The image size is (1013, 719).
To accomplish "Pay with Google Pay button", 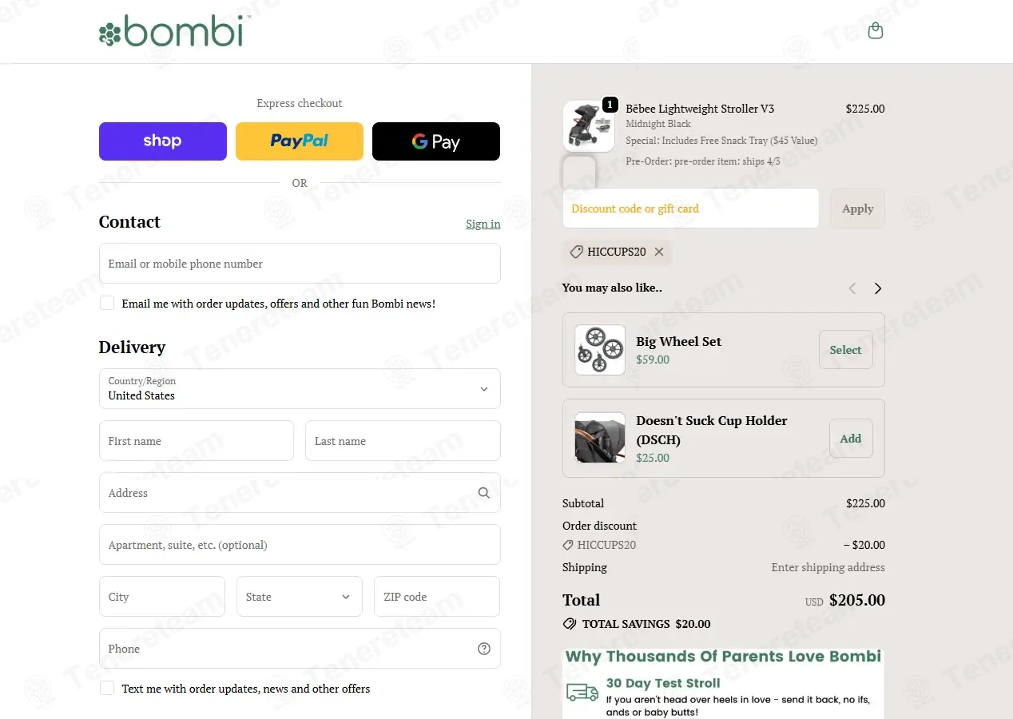I will coord(436,141).
